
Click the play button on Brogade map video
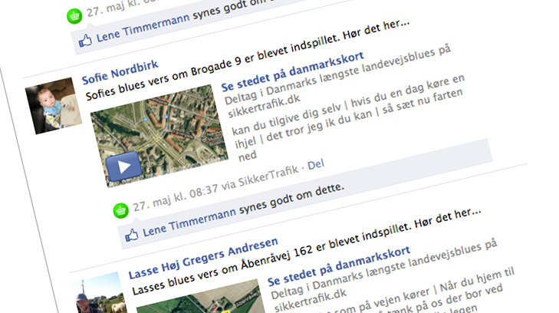coord(123,166)
